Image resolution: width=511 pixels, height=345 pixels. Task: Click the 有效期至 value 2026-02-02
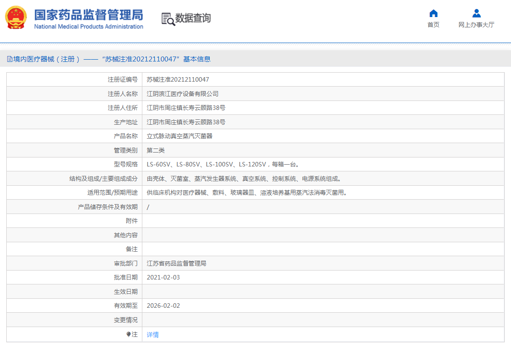coord(162,306)
